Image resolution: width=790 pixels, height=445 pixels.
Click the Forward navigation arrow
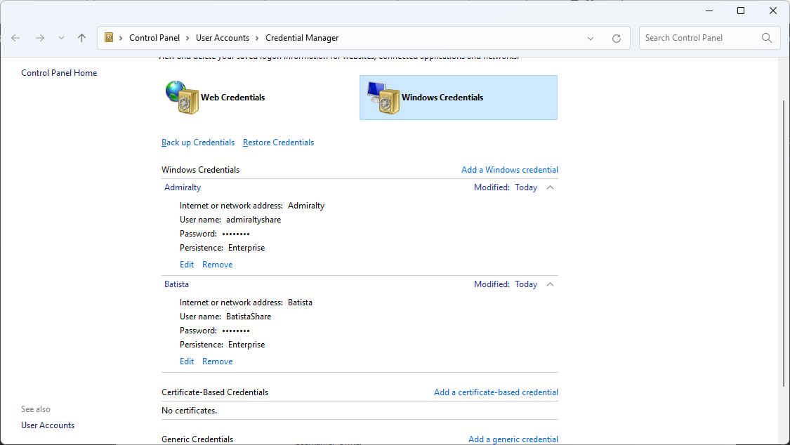coord(40,38)
